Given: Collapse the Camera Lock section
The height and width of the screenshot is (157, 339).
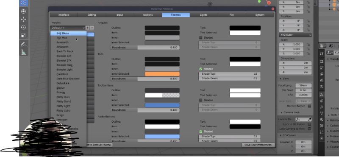Looking at the screenshot, I should pos(282,112).
